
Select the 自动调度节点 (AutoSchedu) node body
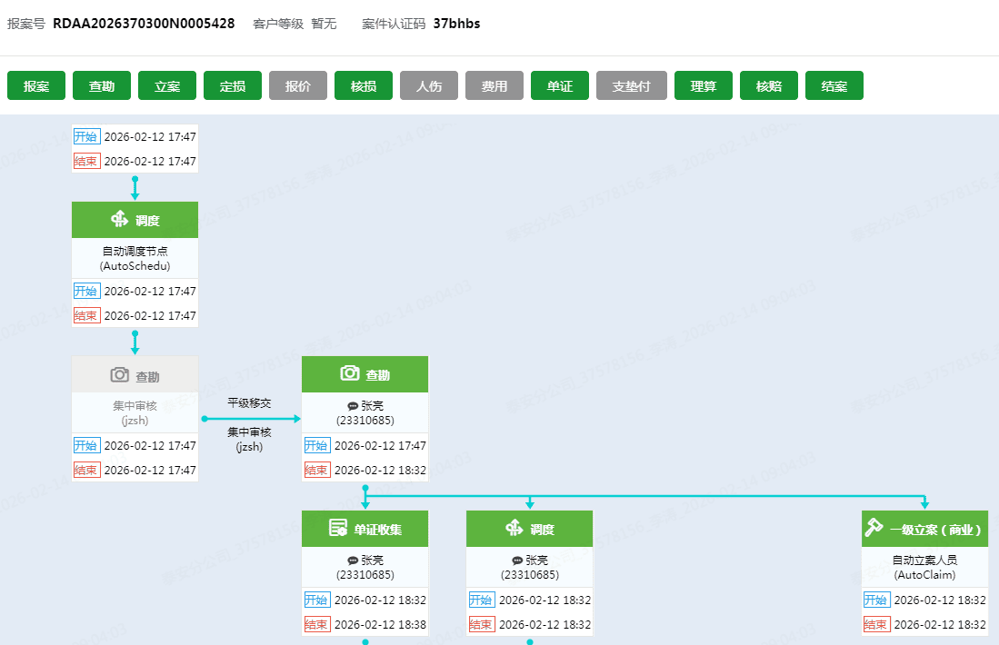[x=135, y=258]
